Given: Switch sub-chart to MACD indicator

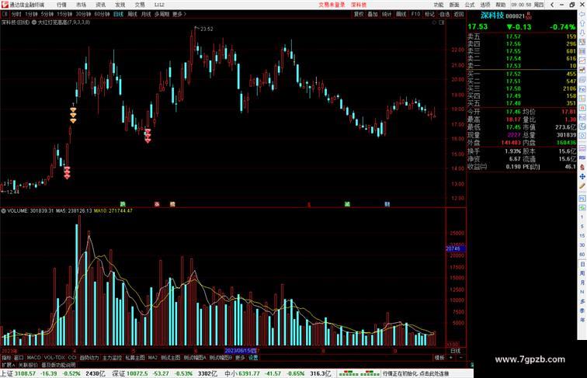Looking at the screenshot, I should (x=33, y=358).
